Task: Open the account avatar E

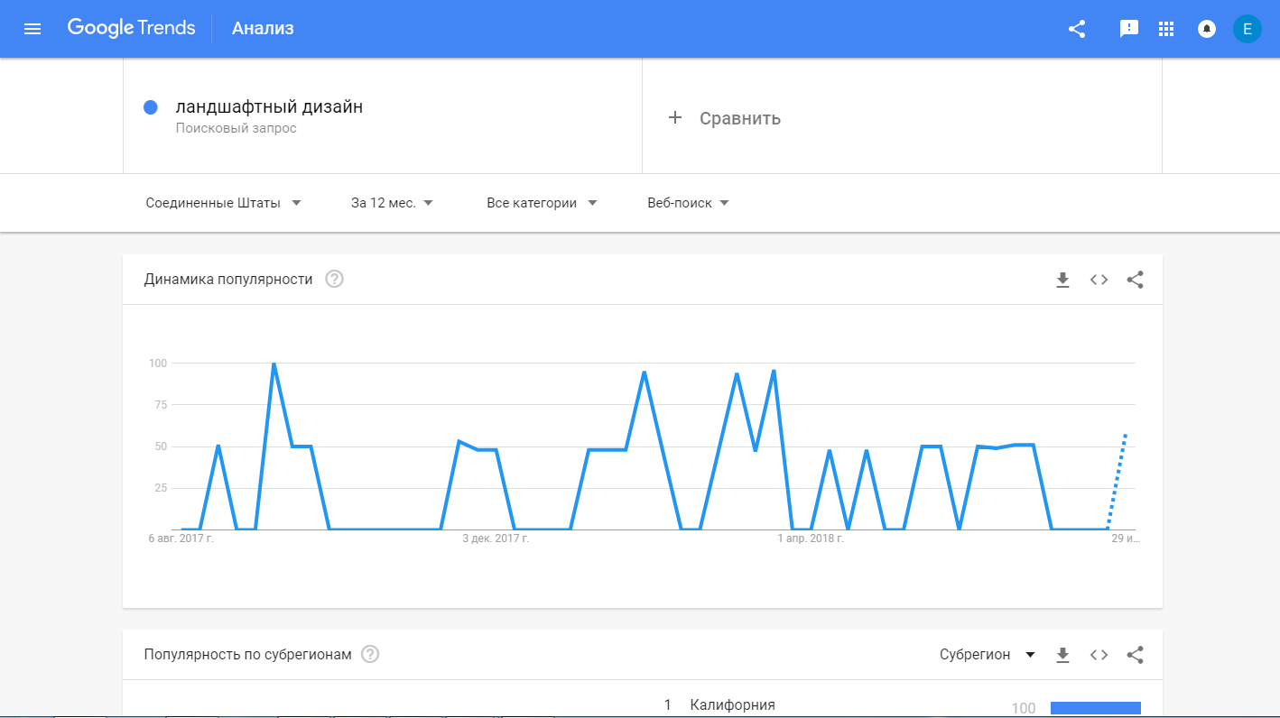Action: [1247, 29]
